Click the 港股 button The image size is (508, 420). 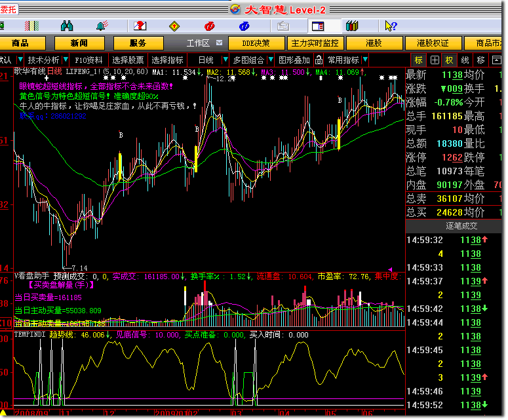pyautogui.click(x=374, y=43)
